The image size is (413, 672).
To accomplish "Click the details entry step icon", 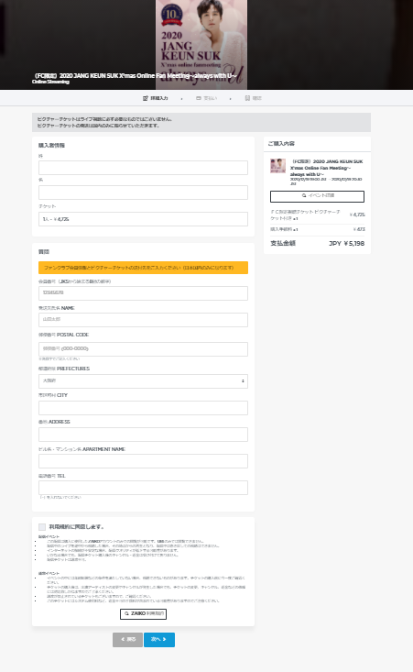I will pyautogui.click(x=145, y=98).
